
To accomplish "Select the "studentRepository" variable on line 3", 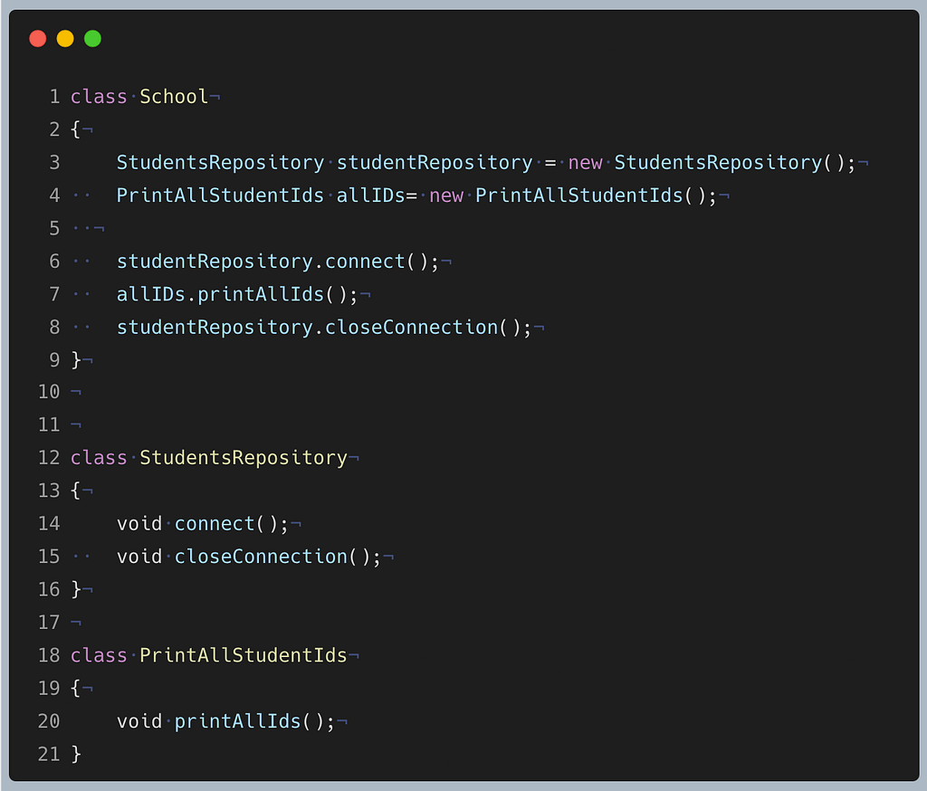I will (x=435, y=162).
